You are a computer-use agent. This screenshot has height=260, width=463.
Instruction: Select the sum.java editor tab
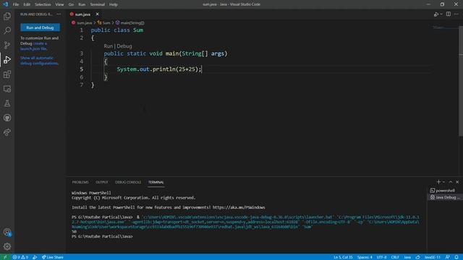[x=82, y=14]
